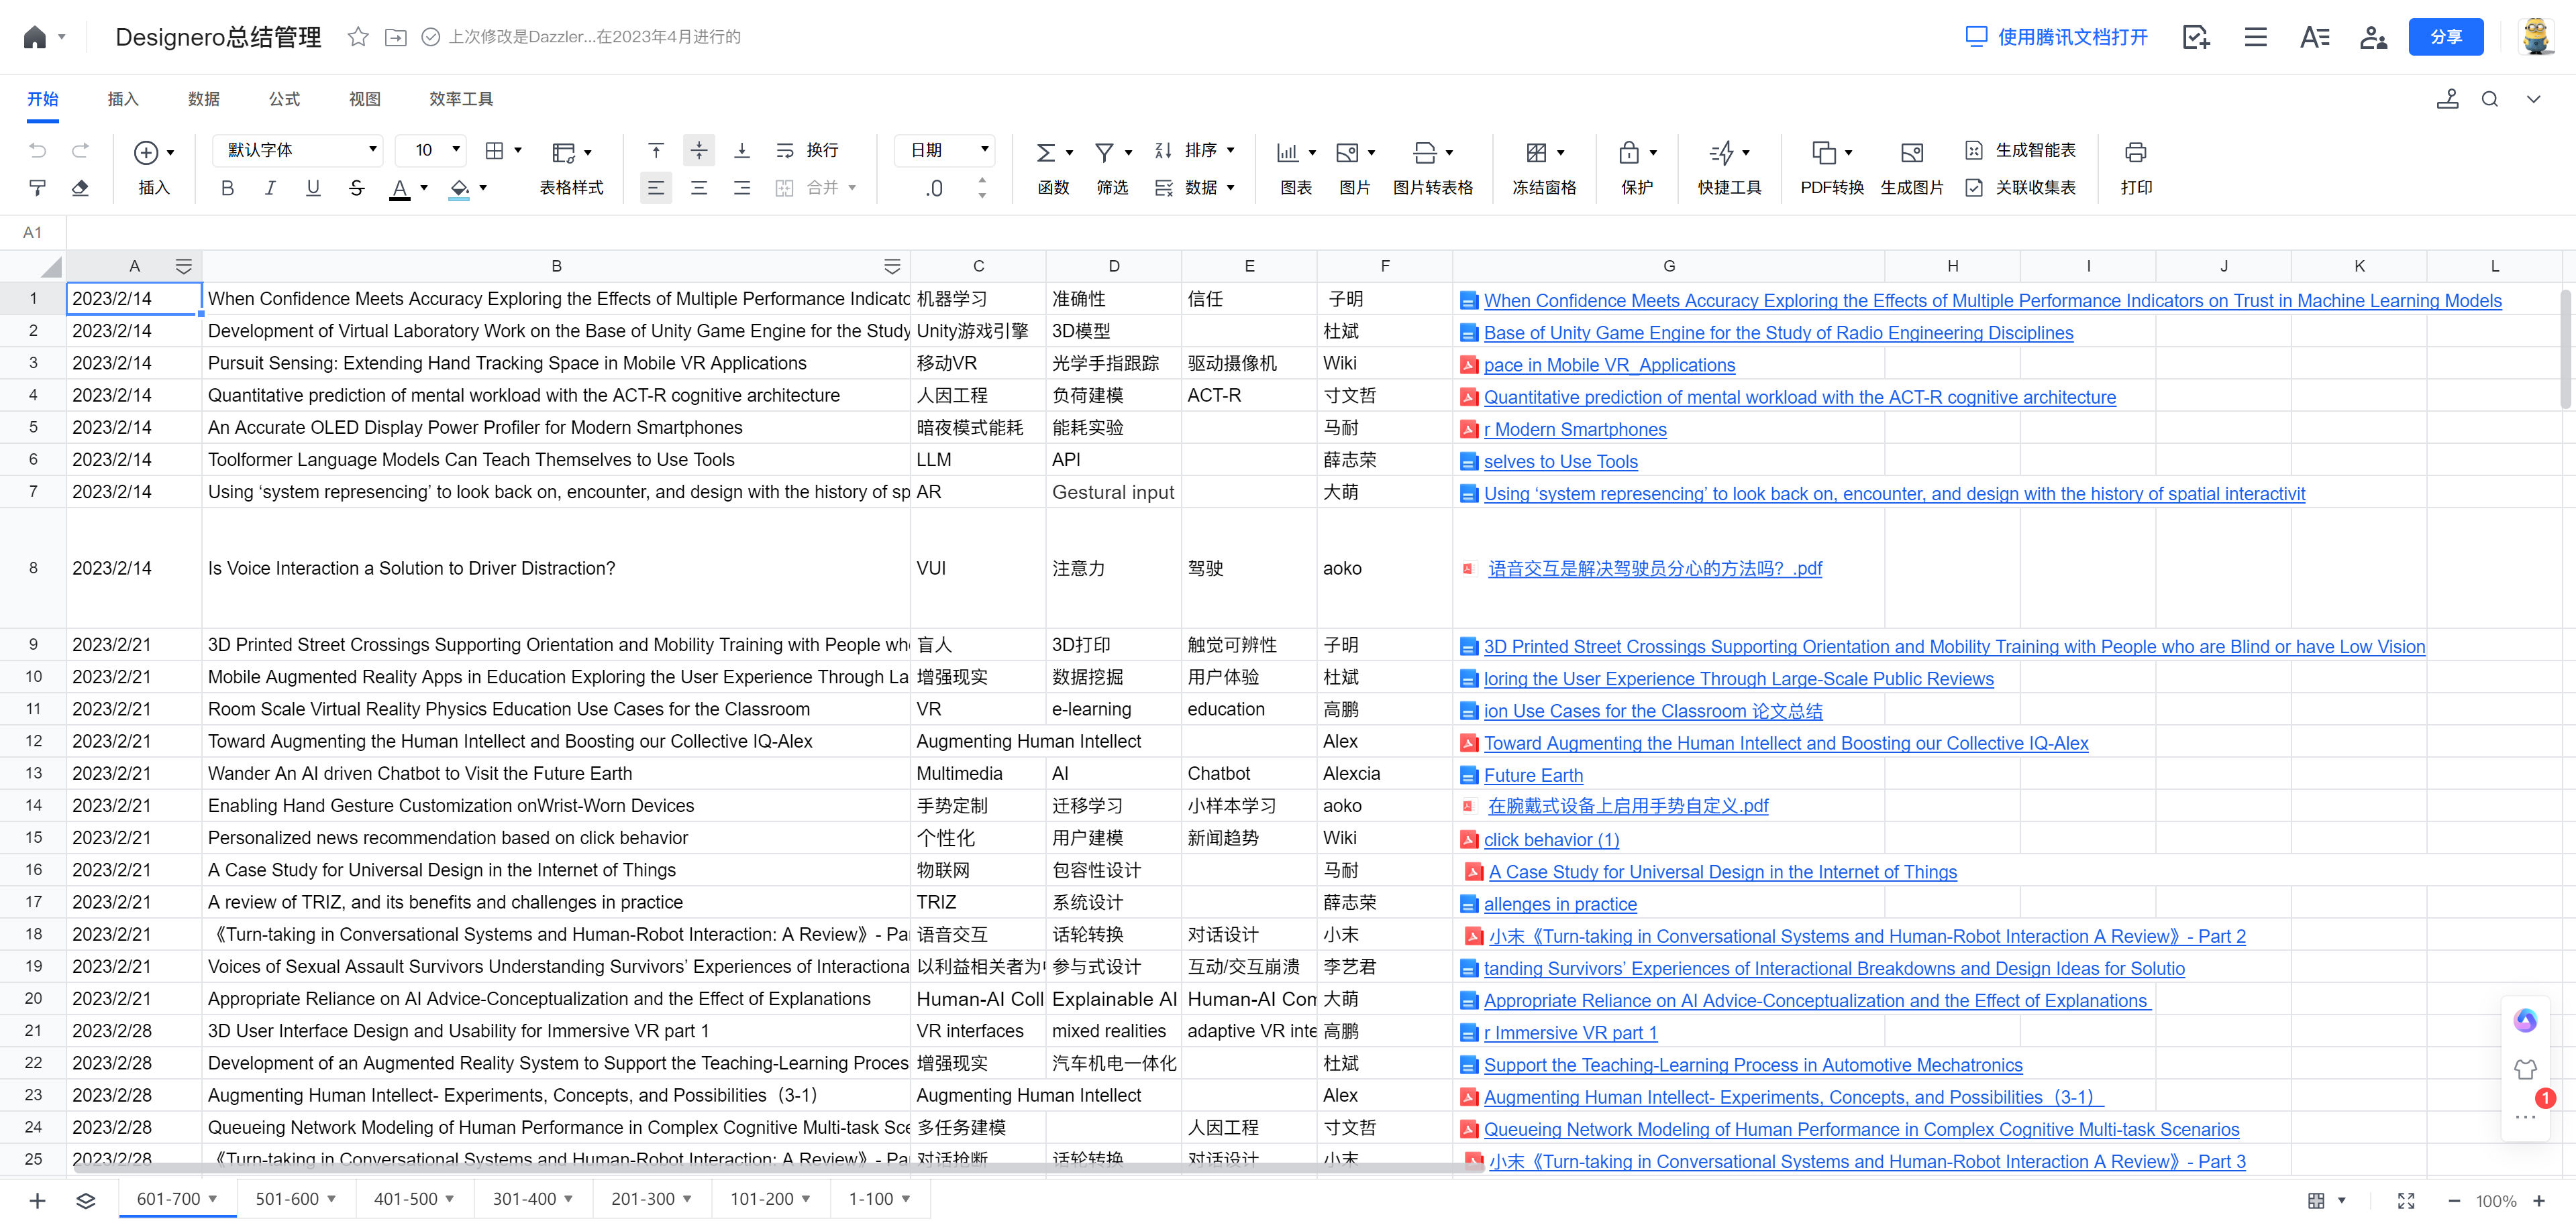Screen dimensions: 2576x1221
Task: Open font color picker letter A
Action: [x=399, y=188]
